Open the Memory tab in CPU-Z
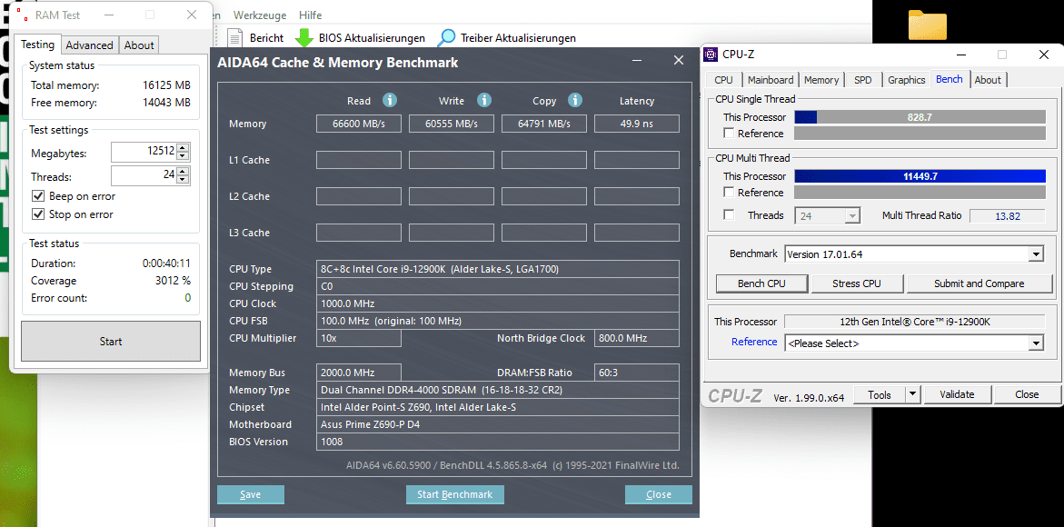This screenshot has height=527, width=1064. 821,80
